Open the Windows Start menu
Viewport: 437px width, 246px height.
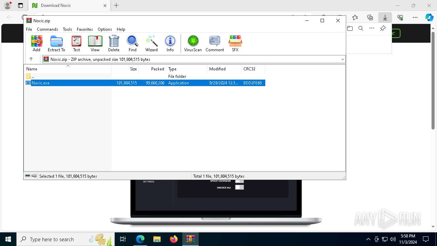(x=8, y=239)
